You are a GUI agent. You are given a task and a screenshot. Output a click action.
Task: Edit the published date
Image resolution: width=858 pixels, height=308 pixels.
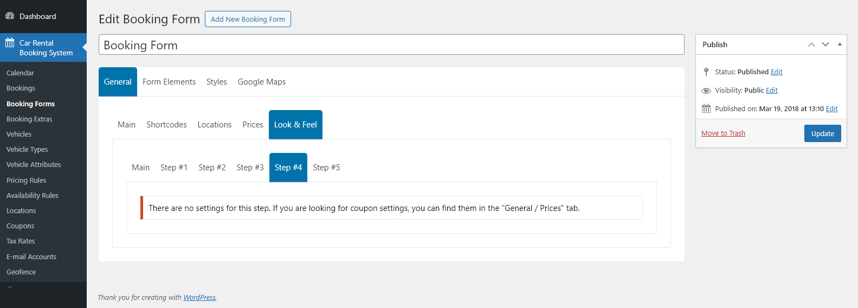point(831,108)
